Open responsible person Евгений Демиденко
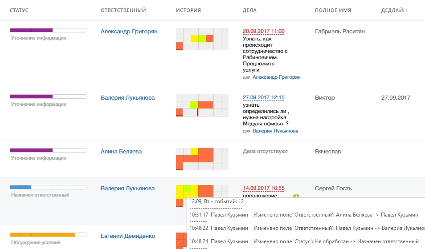Screen dimensions: 425x249 [128, 236]
